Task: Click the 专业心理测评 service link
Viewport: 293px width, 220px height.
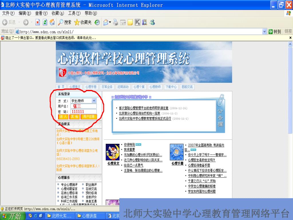Action: point(69,185)
